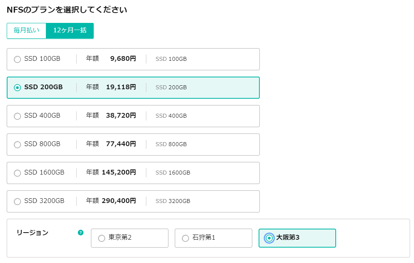
Task: Choose the SSD 3200GB plan radio button
Action: [17, 201]
